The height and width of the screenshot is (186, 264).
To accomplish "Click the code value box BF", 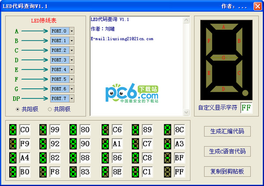I will click(180, 158).
